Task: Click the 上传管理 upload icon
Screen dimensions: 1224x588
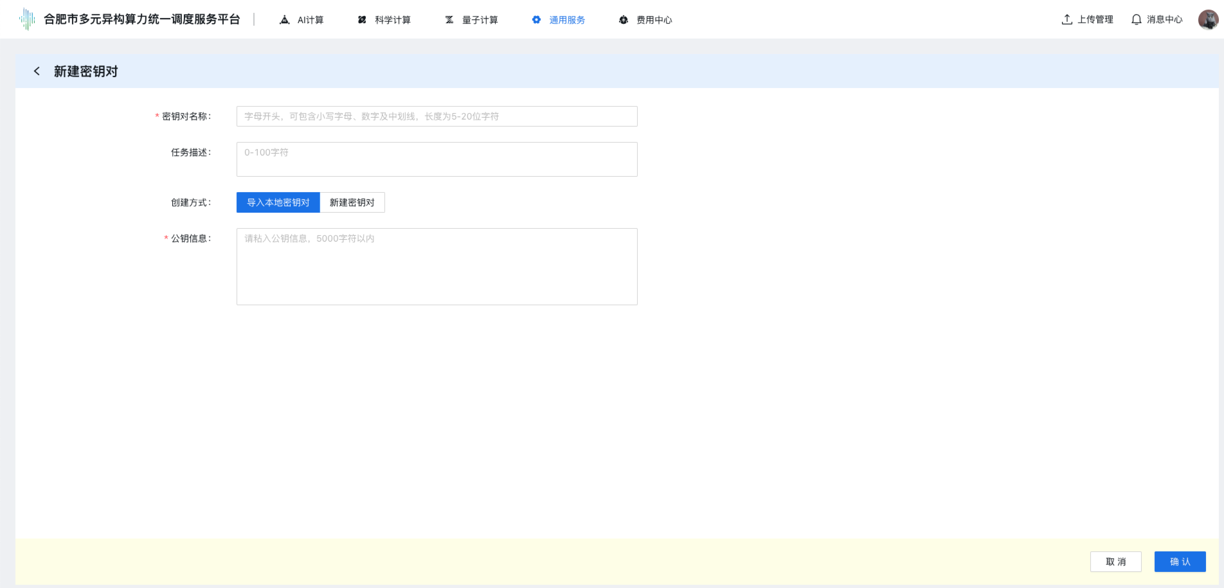Action: pos(1067,19)
